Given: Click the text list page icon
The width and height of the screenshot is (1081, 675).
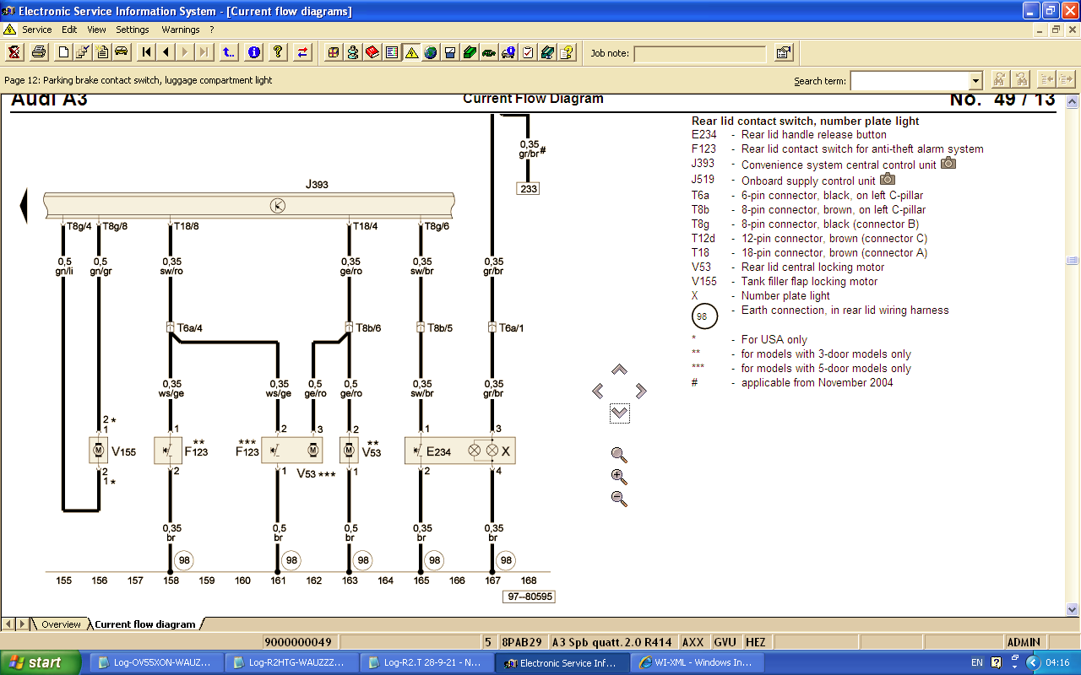Looking at the screenshot, I should tap(392, 52).
